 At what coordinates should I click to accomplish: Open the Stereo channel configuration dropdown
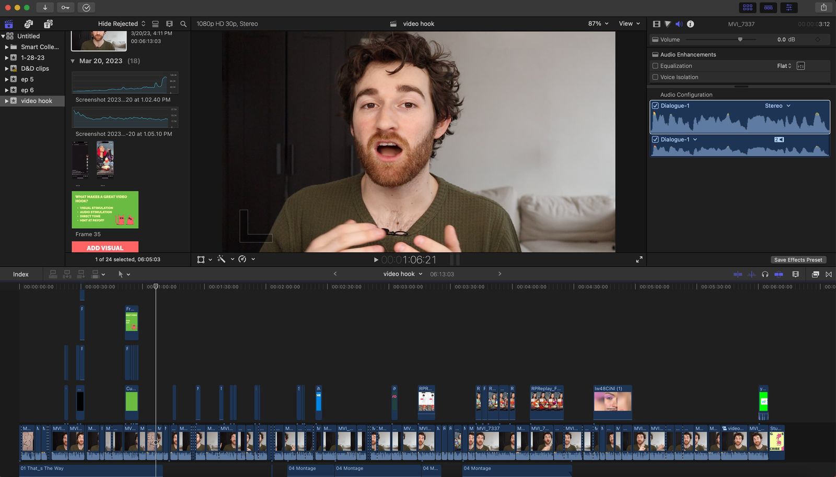pos(778,105)
